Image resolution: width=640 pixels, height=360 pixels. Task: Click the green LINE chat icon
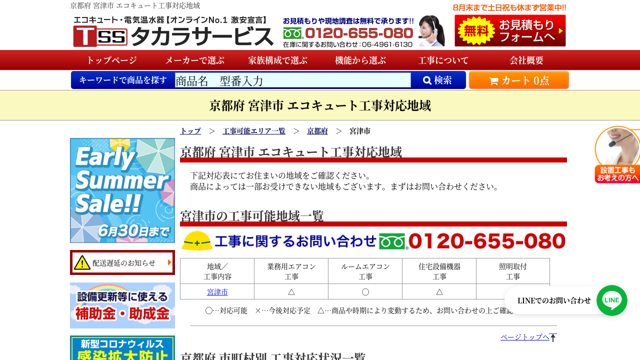coord(611,300)
